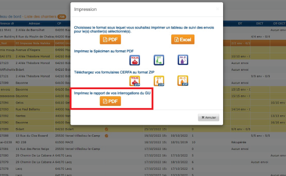Click the 9/9 env - 0/9 cell
The image size is (286, 176).
(x=260, y=76)
